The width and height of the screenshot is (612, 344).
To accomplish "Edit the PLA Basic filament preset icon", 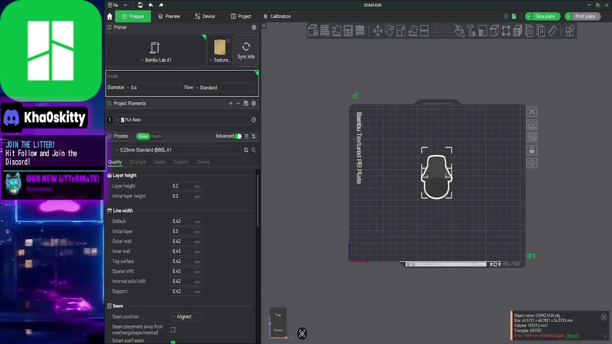I will 254,120.
